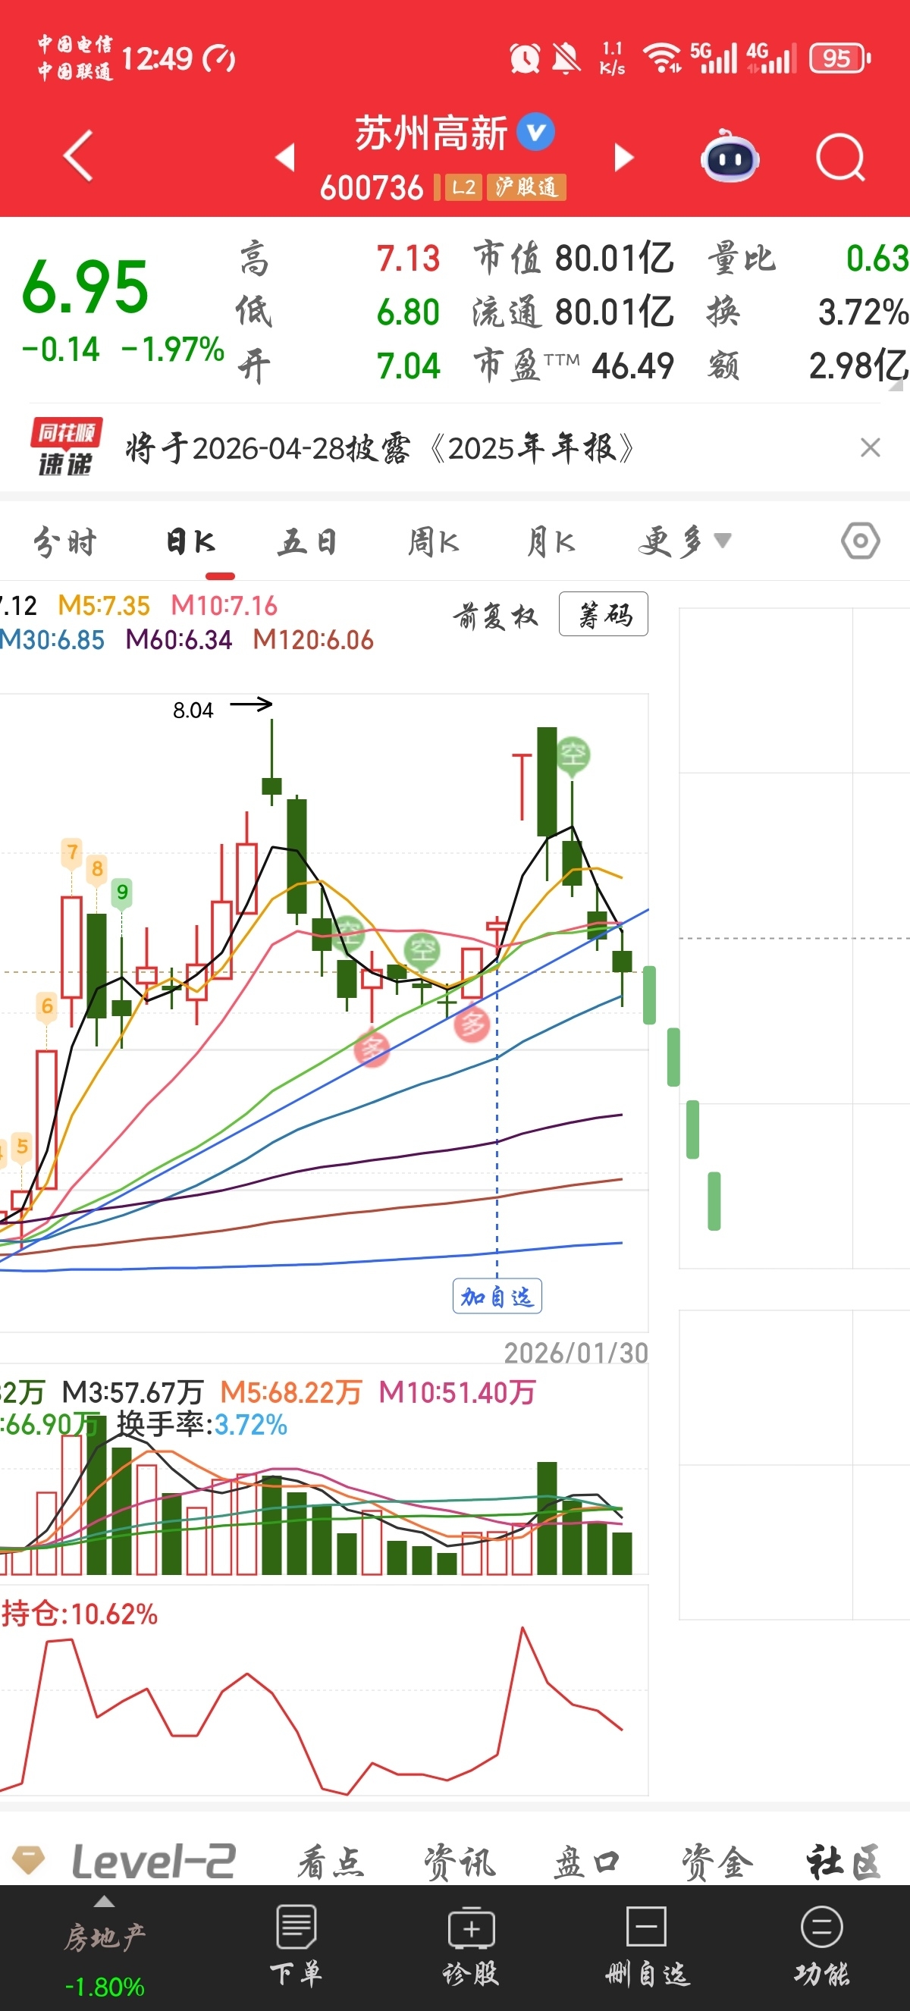The image size is (910, 2011).
Task: Switch to 分时 chart tab
Action: [x=64, y=541]
